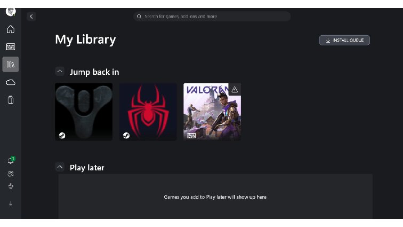Open the Spider-Man game tile
The height and width of the screenshot is (227, 403).
click(x=148, y=112)
